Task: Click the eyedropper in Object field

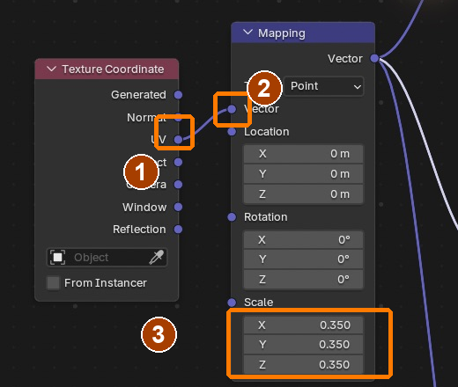Action: (157, 258)
